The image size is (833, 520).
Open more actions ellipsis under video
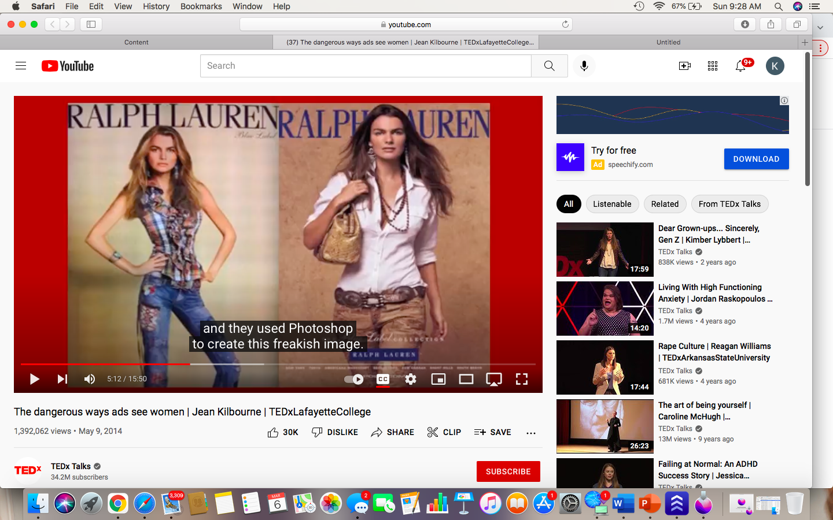tap(531, 433)
